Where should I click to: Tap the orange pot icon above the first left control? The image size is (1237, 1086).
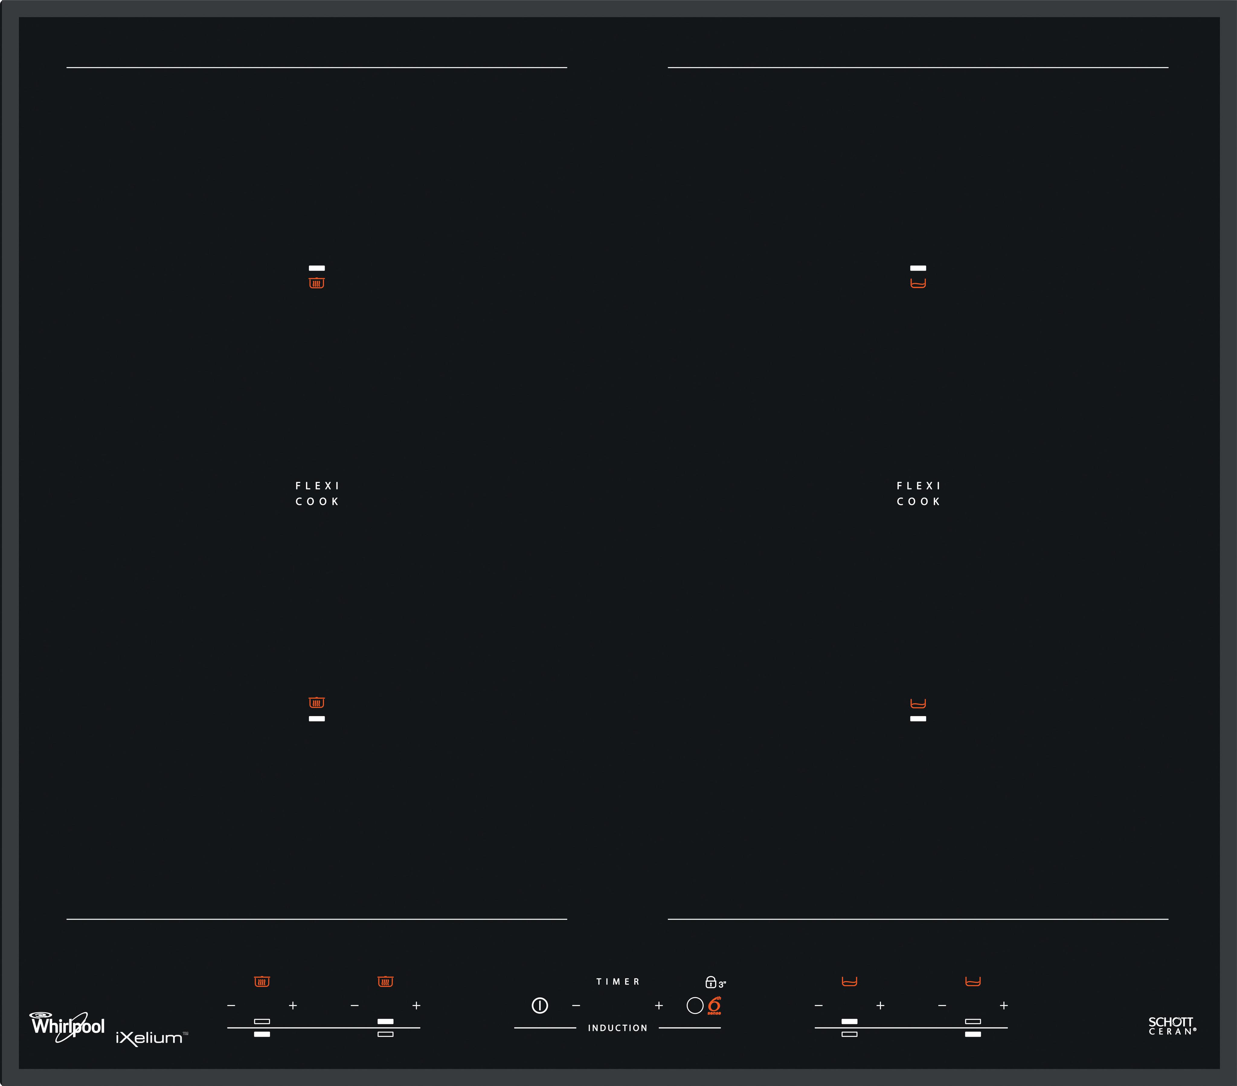(x=262, y=981)
